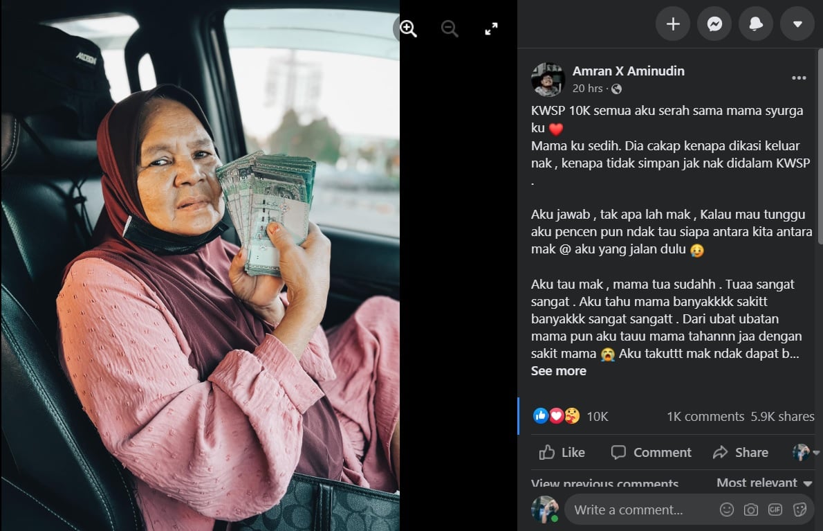Image resolution: width=823 pixels, height=531 pixels.
Task: Click the Comment button
Action: (x=651, y=452)
